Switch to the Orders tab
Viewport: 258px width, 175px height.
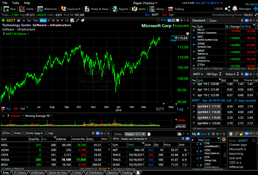point(118,134)
